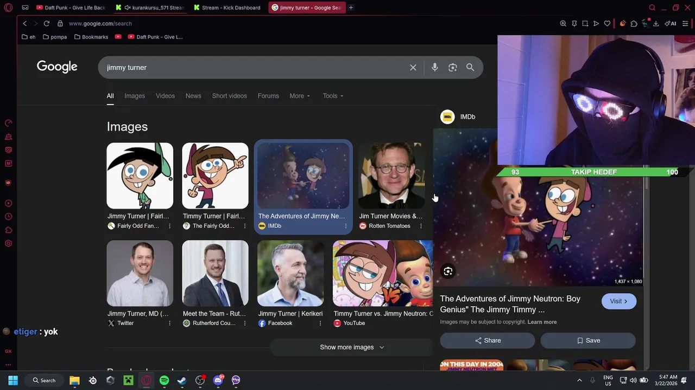Open Discord from the taskbar
The image size is (695, 390).
218,380
